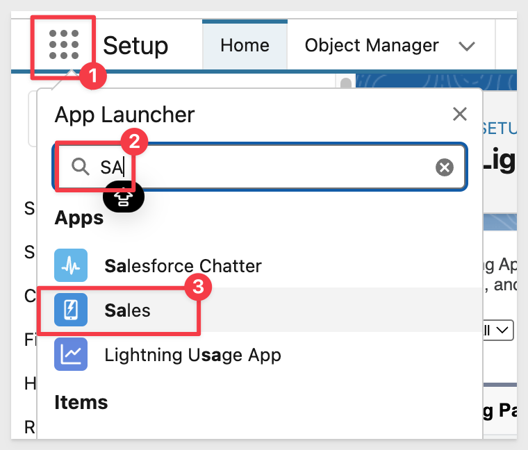This screenshot has height=450, width=528.
Task: Click the Items section heading
Action: (81, 402)
